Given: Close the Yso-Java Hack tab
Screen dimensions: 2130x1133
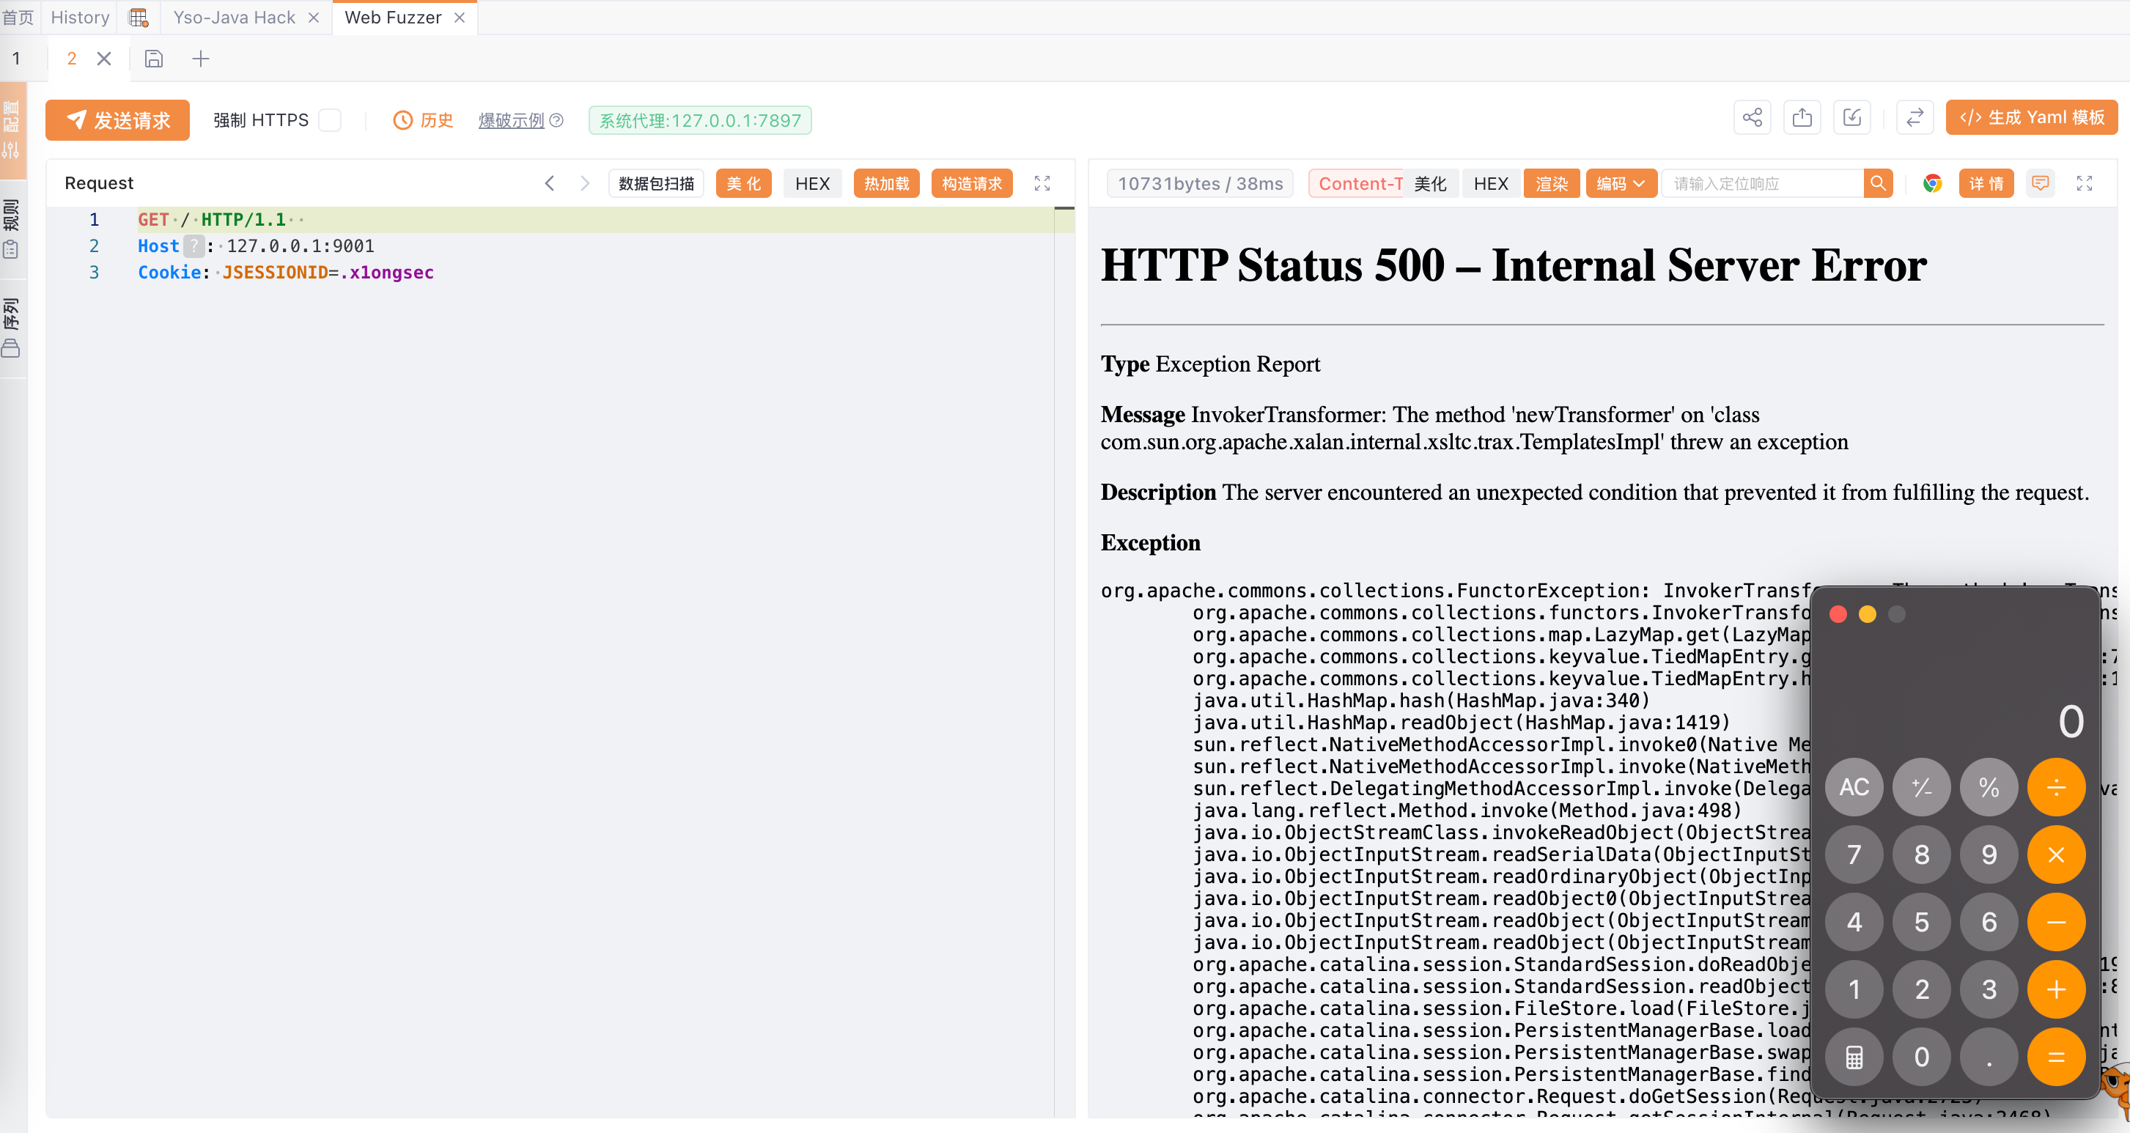Looking at the screenshot, I should [x=314, y=18].
